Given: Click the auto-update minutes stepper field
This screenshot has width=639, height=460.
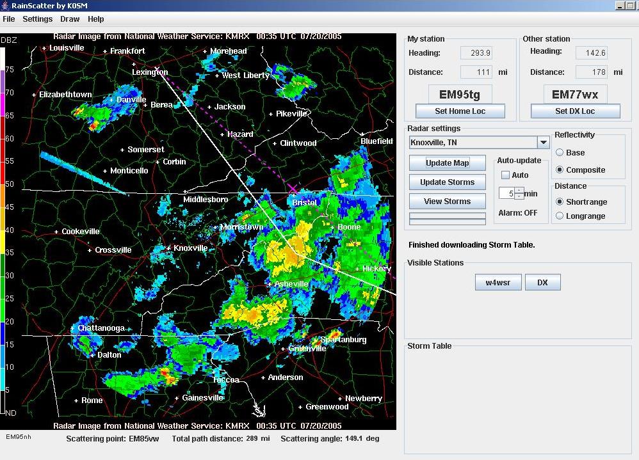Looking at the screenshot, I should pyautogui.click(x=508, y=193).
